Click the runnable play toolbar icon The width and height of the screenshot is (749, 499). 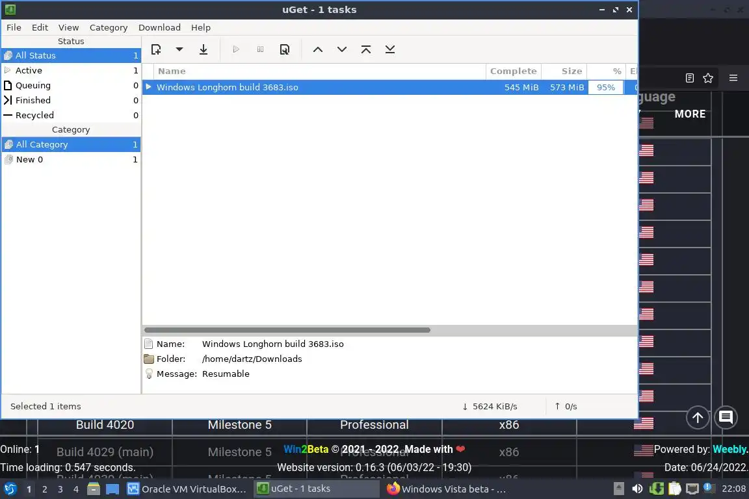pos(236,49)
